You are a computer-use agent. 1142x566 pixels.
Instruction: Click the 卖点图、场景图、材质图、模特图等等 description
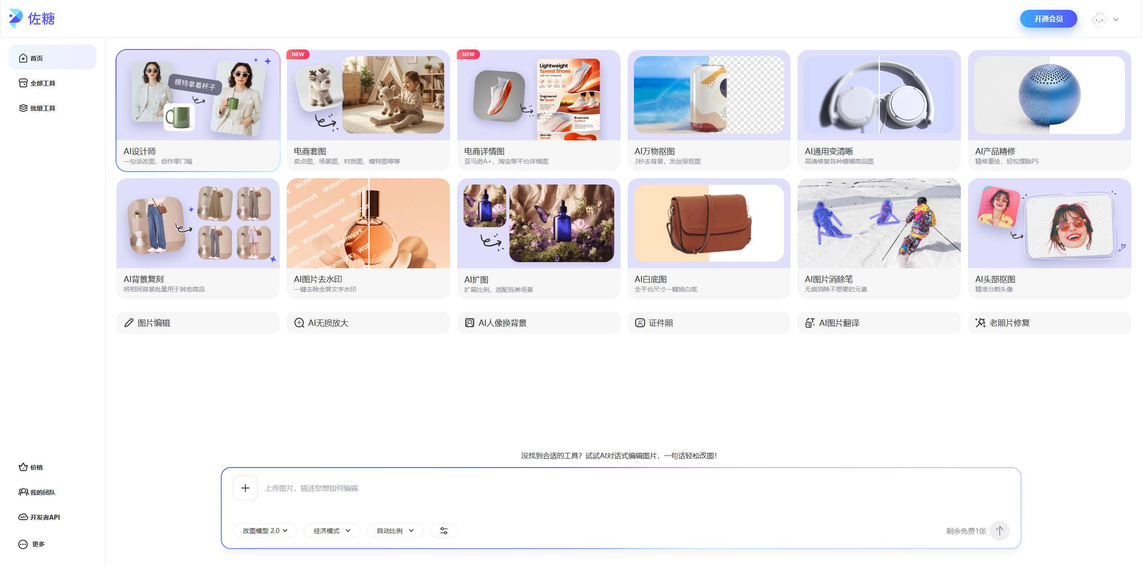347,161
